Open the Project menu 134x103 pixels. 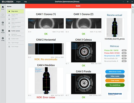(x=18, y=2)
